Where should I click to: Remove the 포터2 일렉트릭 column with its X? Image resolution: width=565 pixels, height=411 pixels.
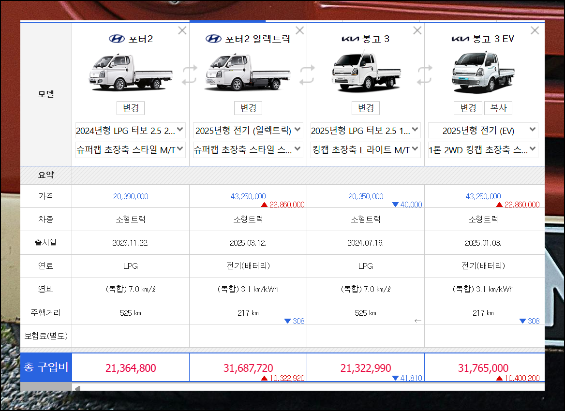pyautogui.click(x=300, y=30)
